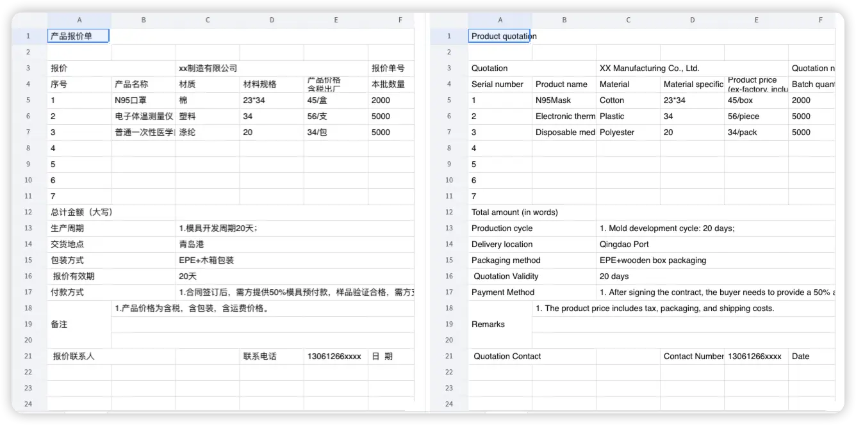Viewport: 856px width, 425px height.
Task: Select the 'Total amount (in words)' cell
Action: (532, 212)
